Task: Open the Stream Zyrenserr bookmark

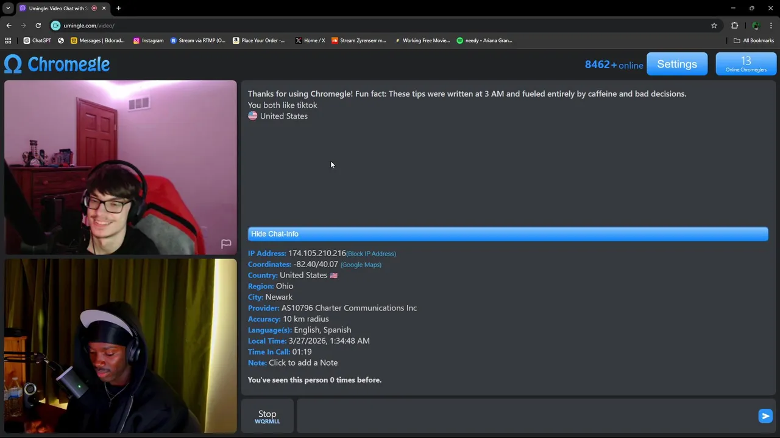Action: pos(359,40)
